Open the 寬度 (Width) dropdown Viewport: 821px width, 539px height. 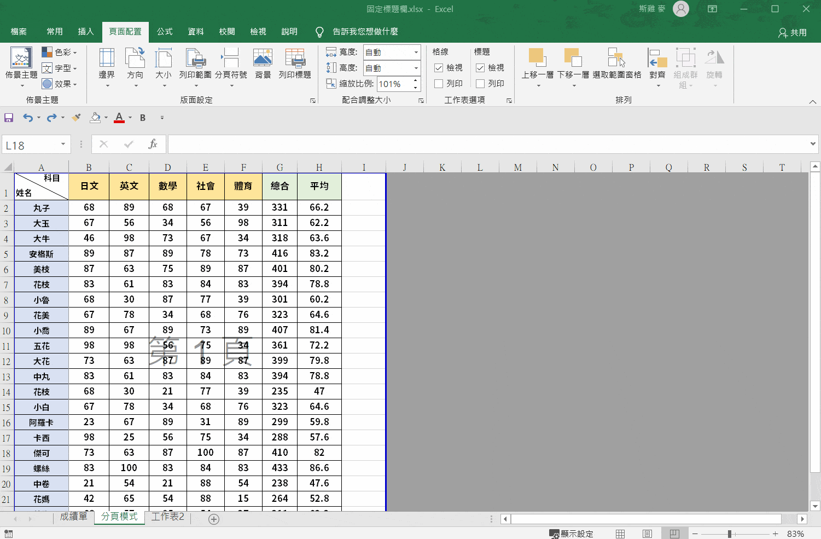[416, 52]
